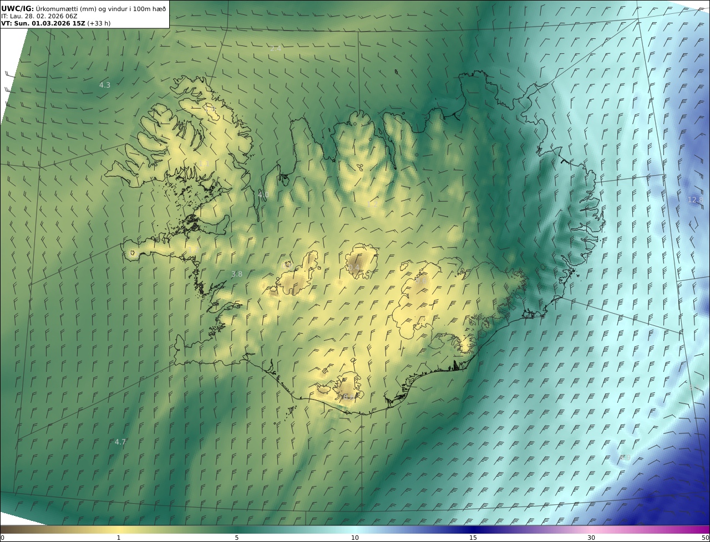Click the colorbar tick label "10"
Image resolution: width=710 pixels, height=542 pixels.
[355, 538]
